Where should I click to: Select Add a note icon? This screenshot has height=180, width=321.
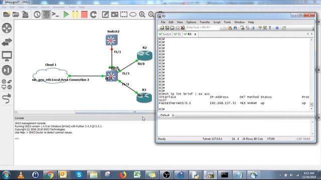[x=105, y=14]
